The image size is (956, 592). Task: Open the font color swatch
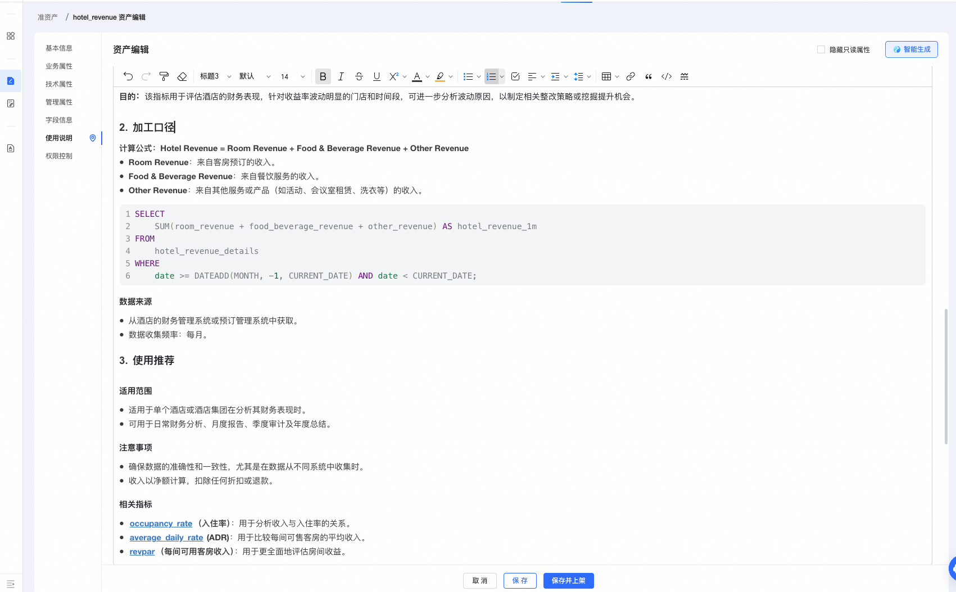point(418,76)
